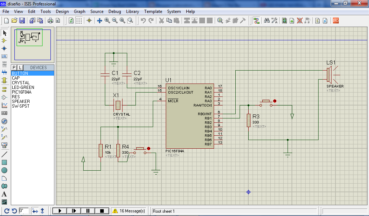
Task: Click the Play simulation button
Action: pyautogui.click(x=60, y=211)
